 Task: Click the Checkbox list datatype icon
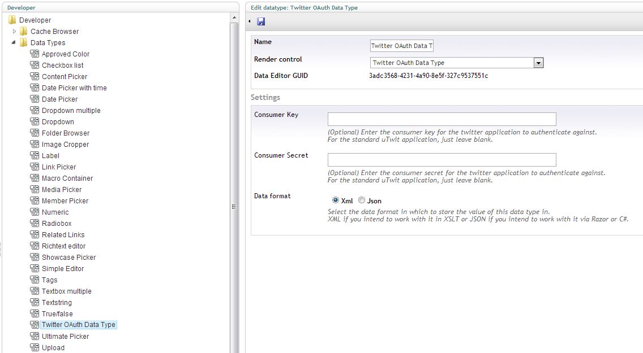coord(35,65)
